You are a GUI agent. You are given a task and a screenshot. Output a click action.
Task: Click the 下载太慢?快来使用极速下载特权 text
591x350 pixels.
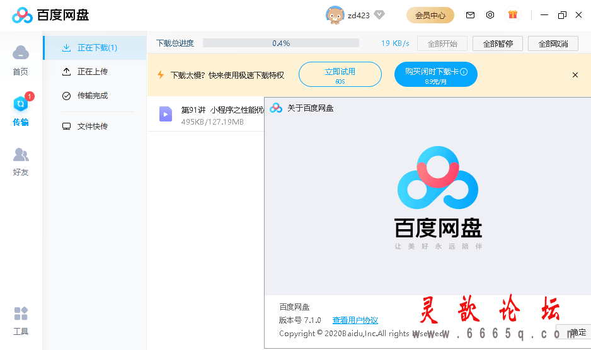[227, 75]
